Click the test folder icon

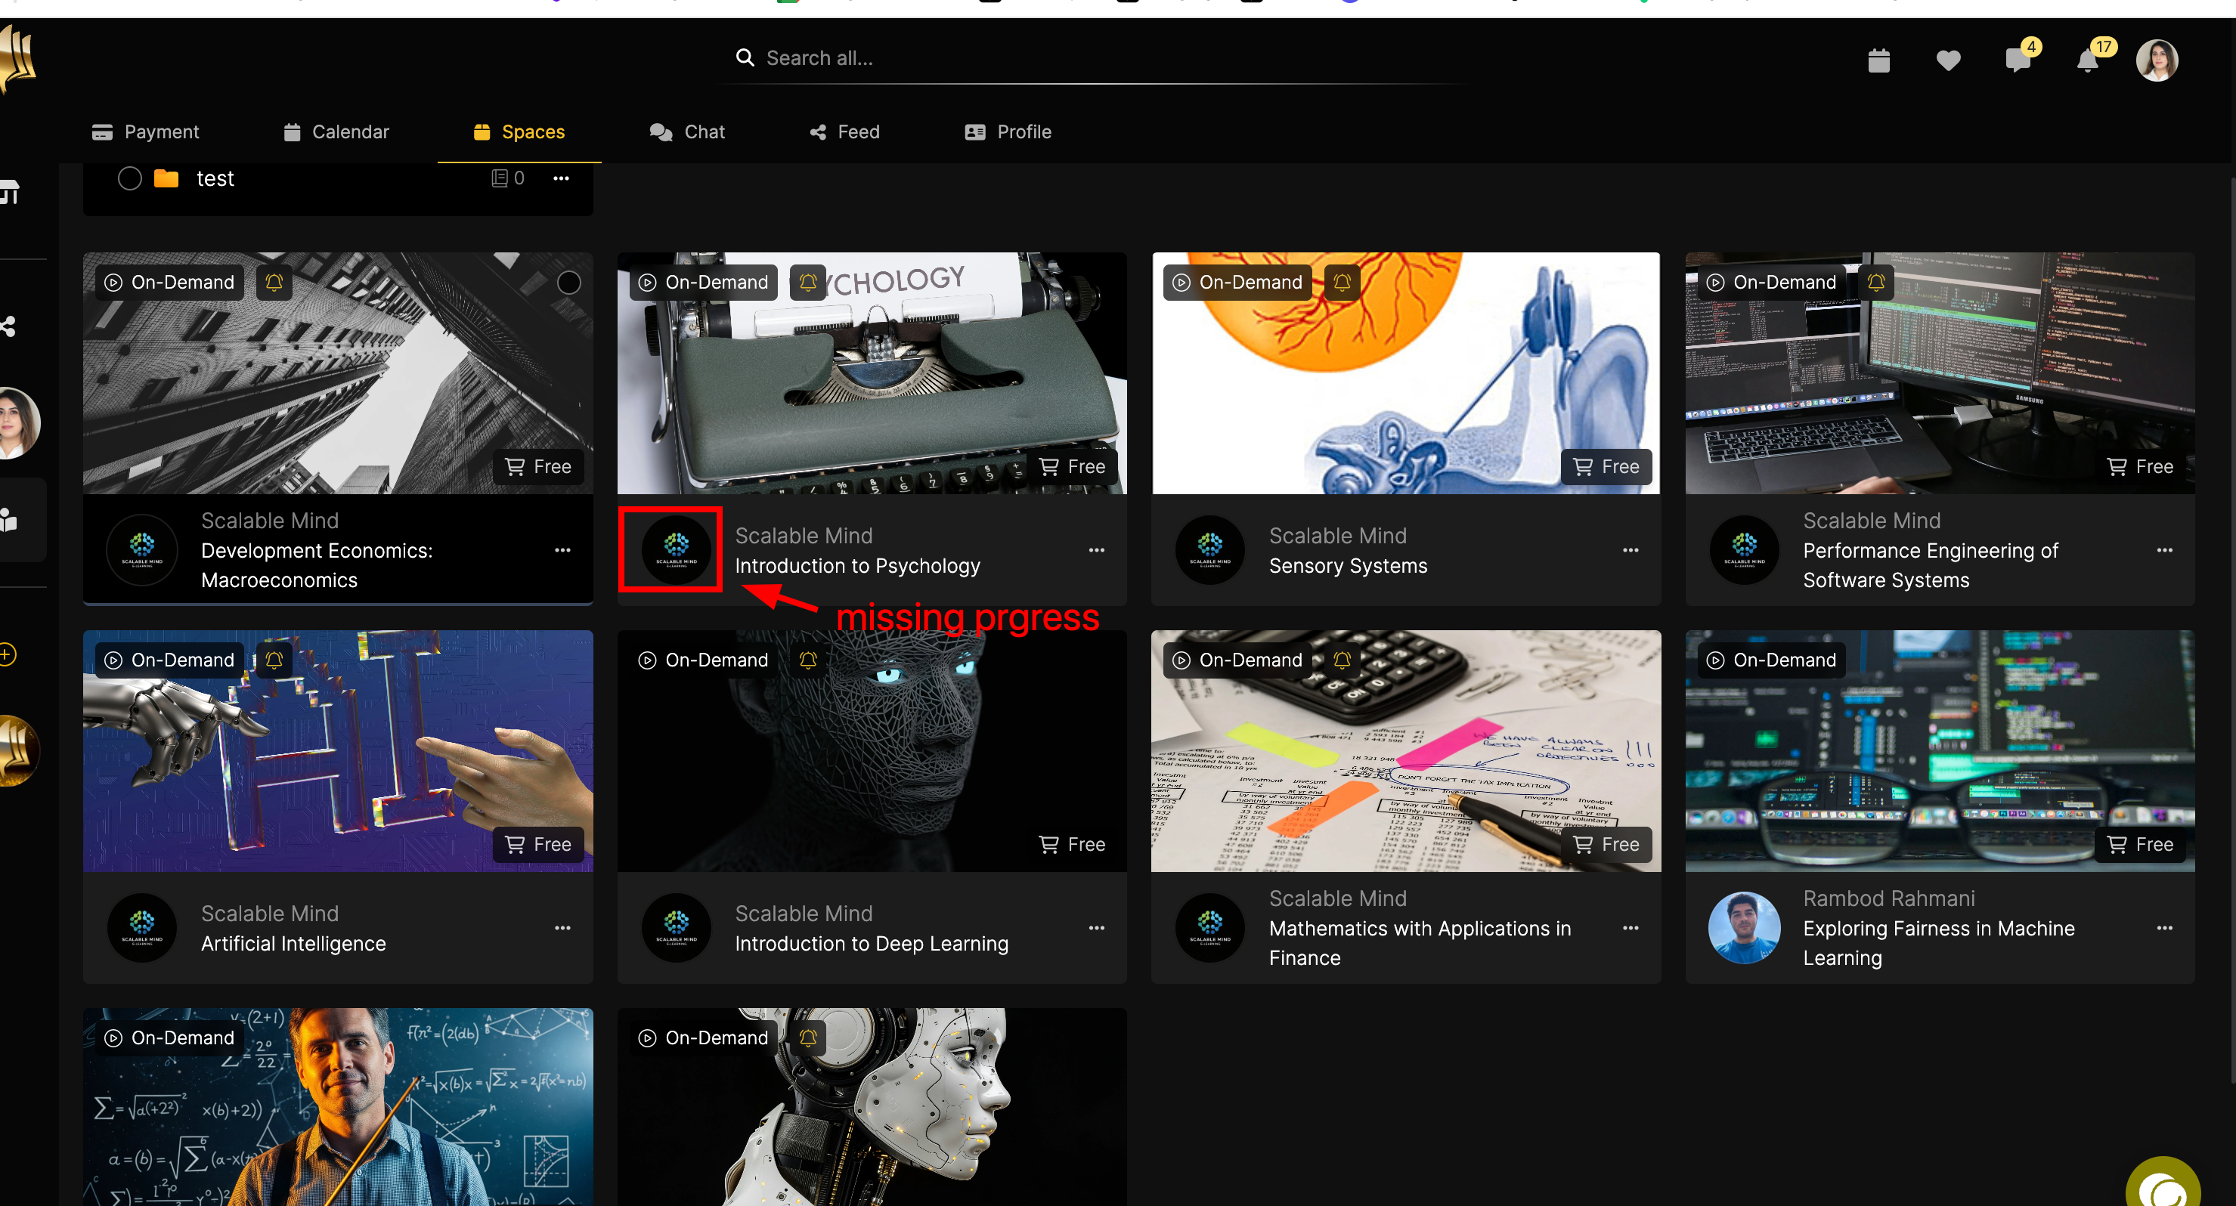[x=166, y=178]
